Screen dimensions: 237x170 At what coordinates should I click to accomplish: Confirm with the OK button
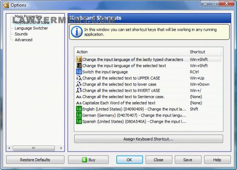coord(129,159)
